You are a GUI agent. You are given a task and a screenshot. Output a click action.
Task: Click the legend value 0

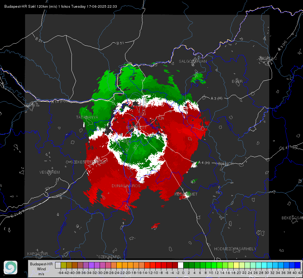pos(183,273)
